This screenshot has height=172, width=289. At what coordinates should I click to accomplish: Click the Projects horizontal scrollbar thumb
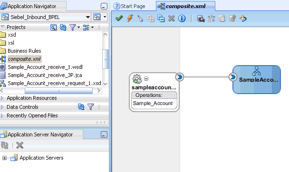pos(58,91)
